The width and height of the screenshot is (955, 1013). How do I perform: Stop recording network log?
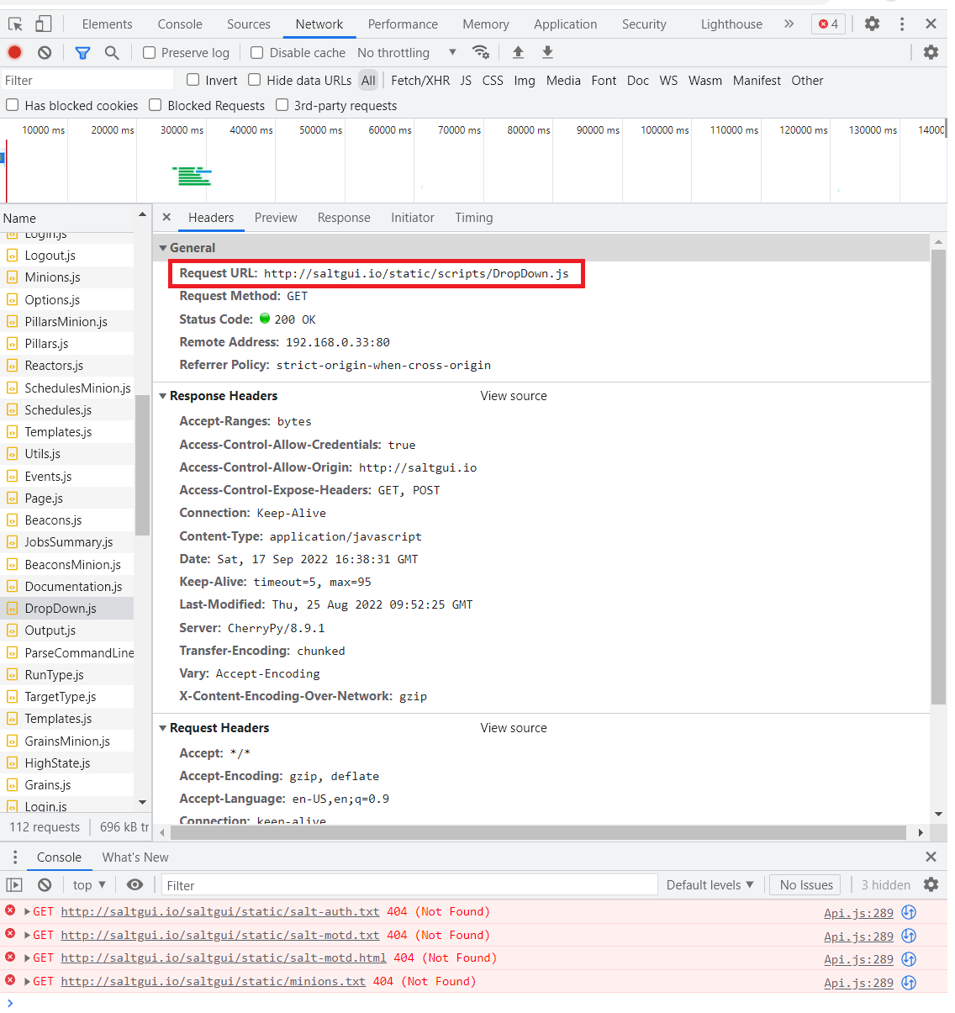click(x=15, y=52)
